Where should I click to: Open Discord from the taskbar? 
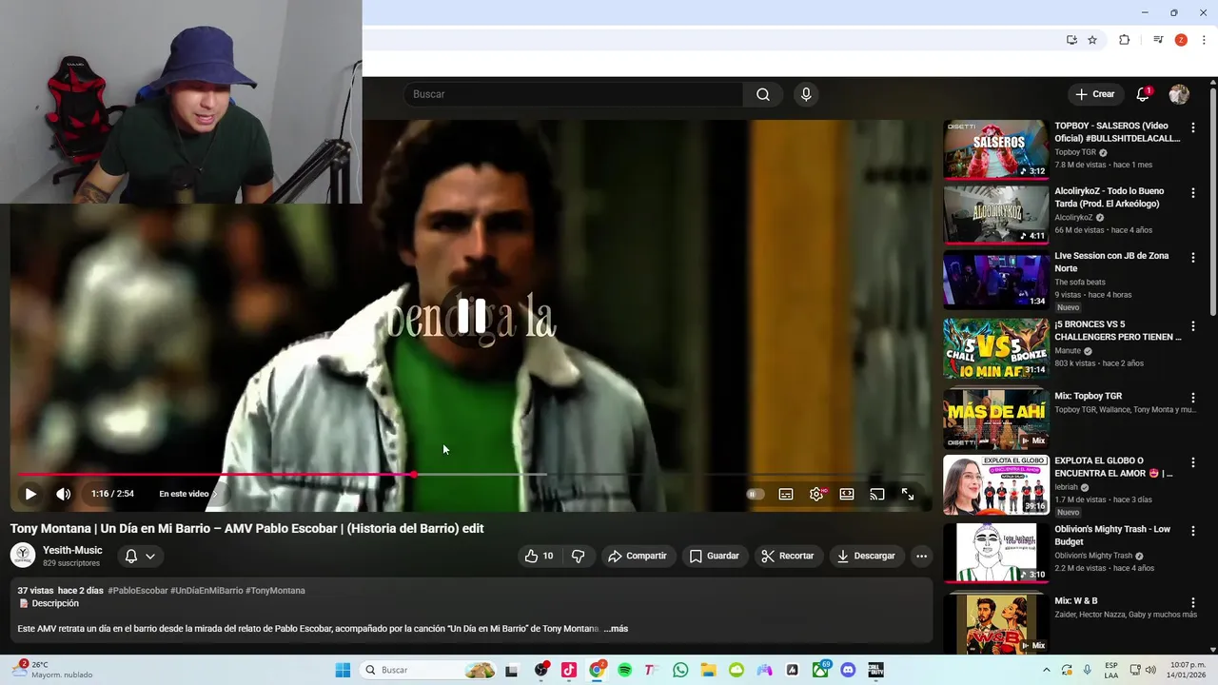848,670
